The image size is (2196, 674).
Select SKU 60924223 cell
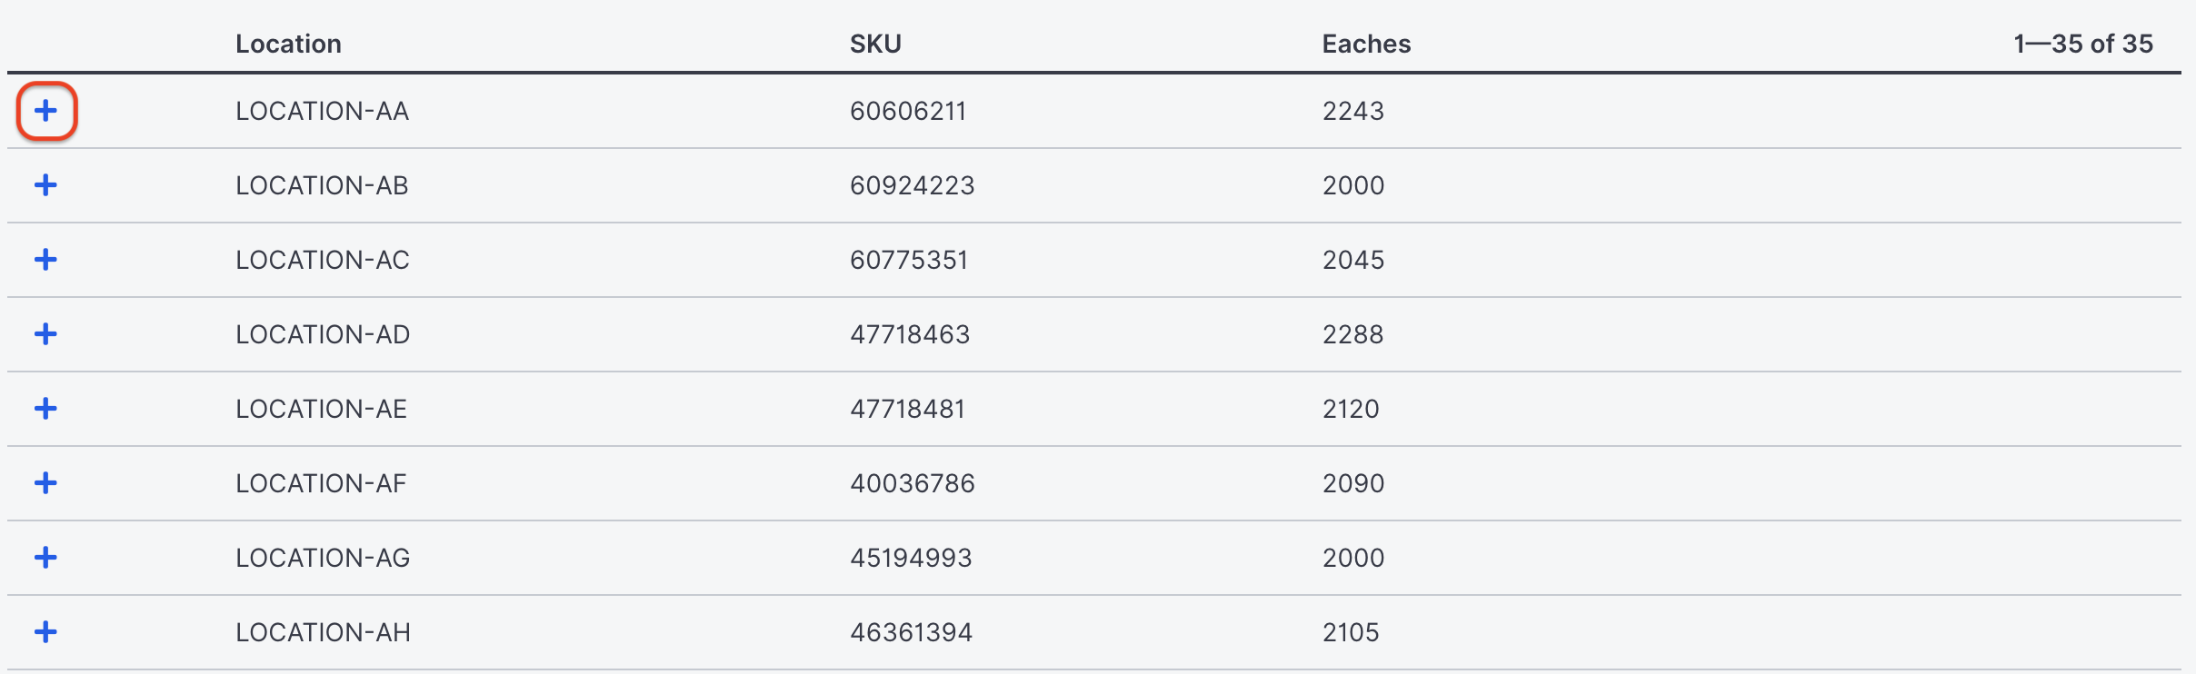pyautogui.click(x=913, y=185)
